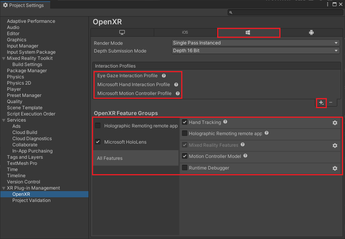Open the Render Mode dropdown
The height and width of the screenshot is (239, 345).
click(255, 43)
